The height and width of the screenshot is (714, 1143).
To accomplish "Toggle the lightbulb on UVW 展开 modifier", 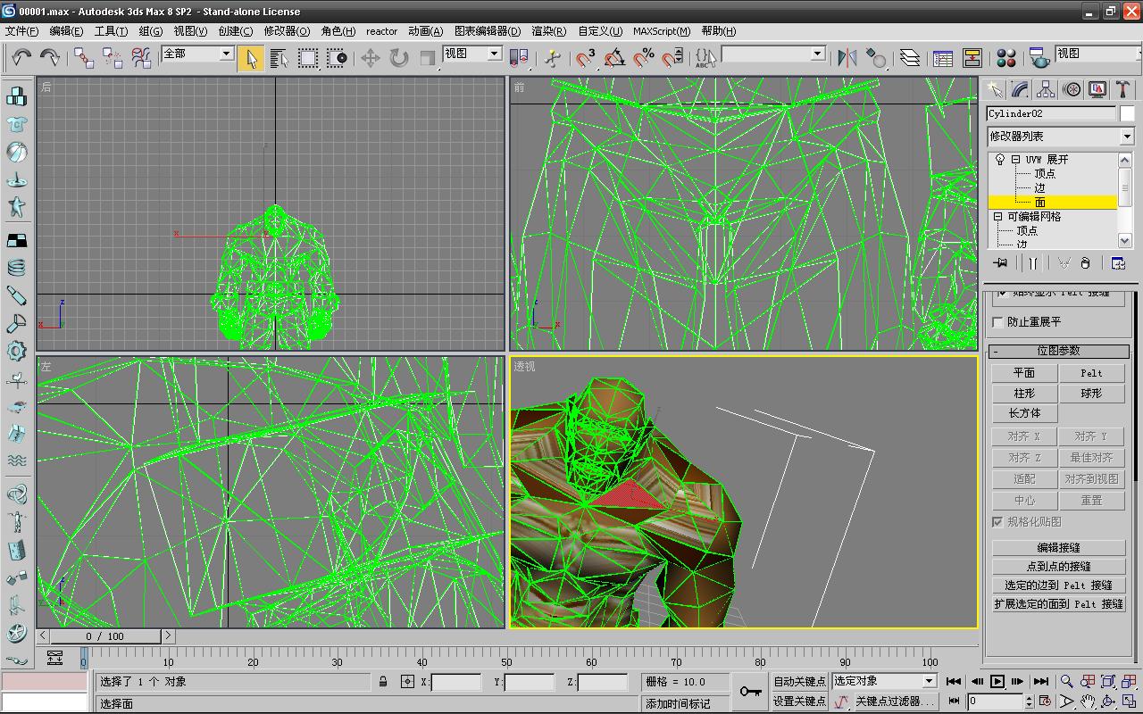I will [x=1000, y=160].
